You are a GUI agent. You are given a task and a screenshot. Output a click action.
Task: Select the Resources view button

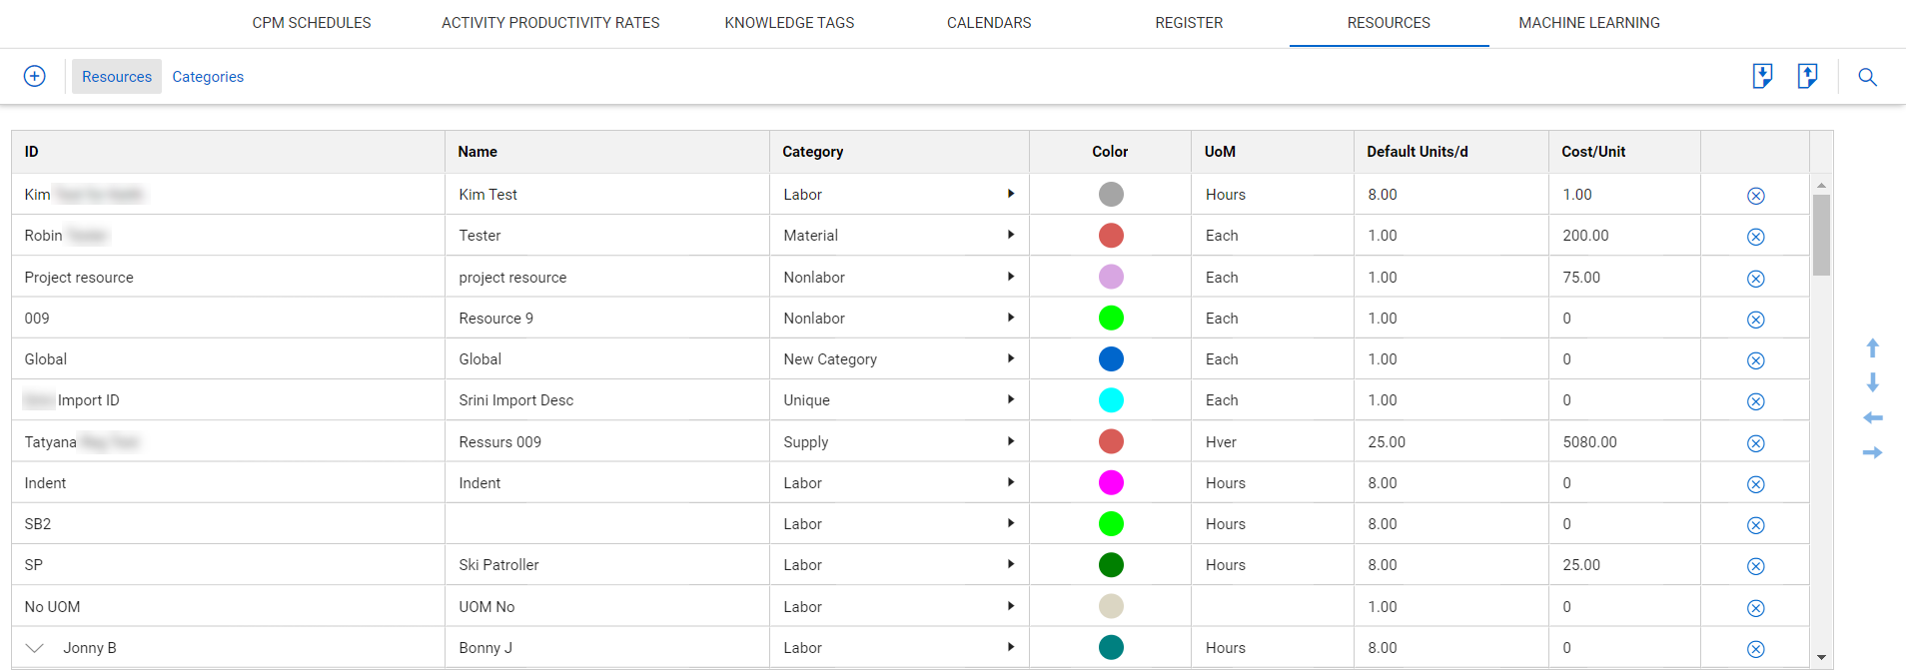point(117,77)
